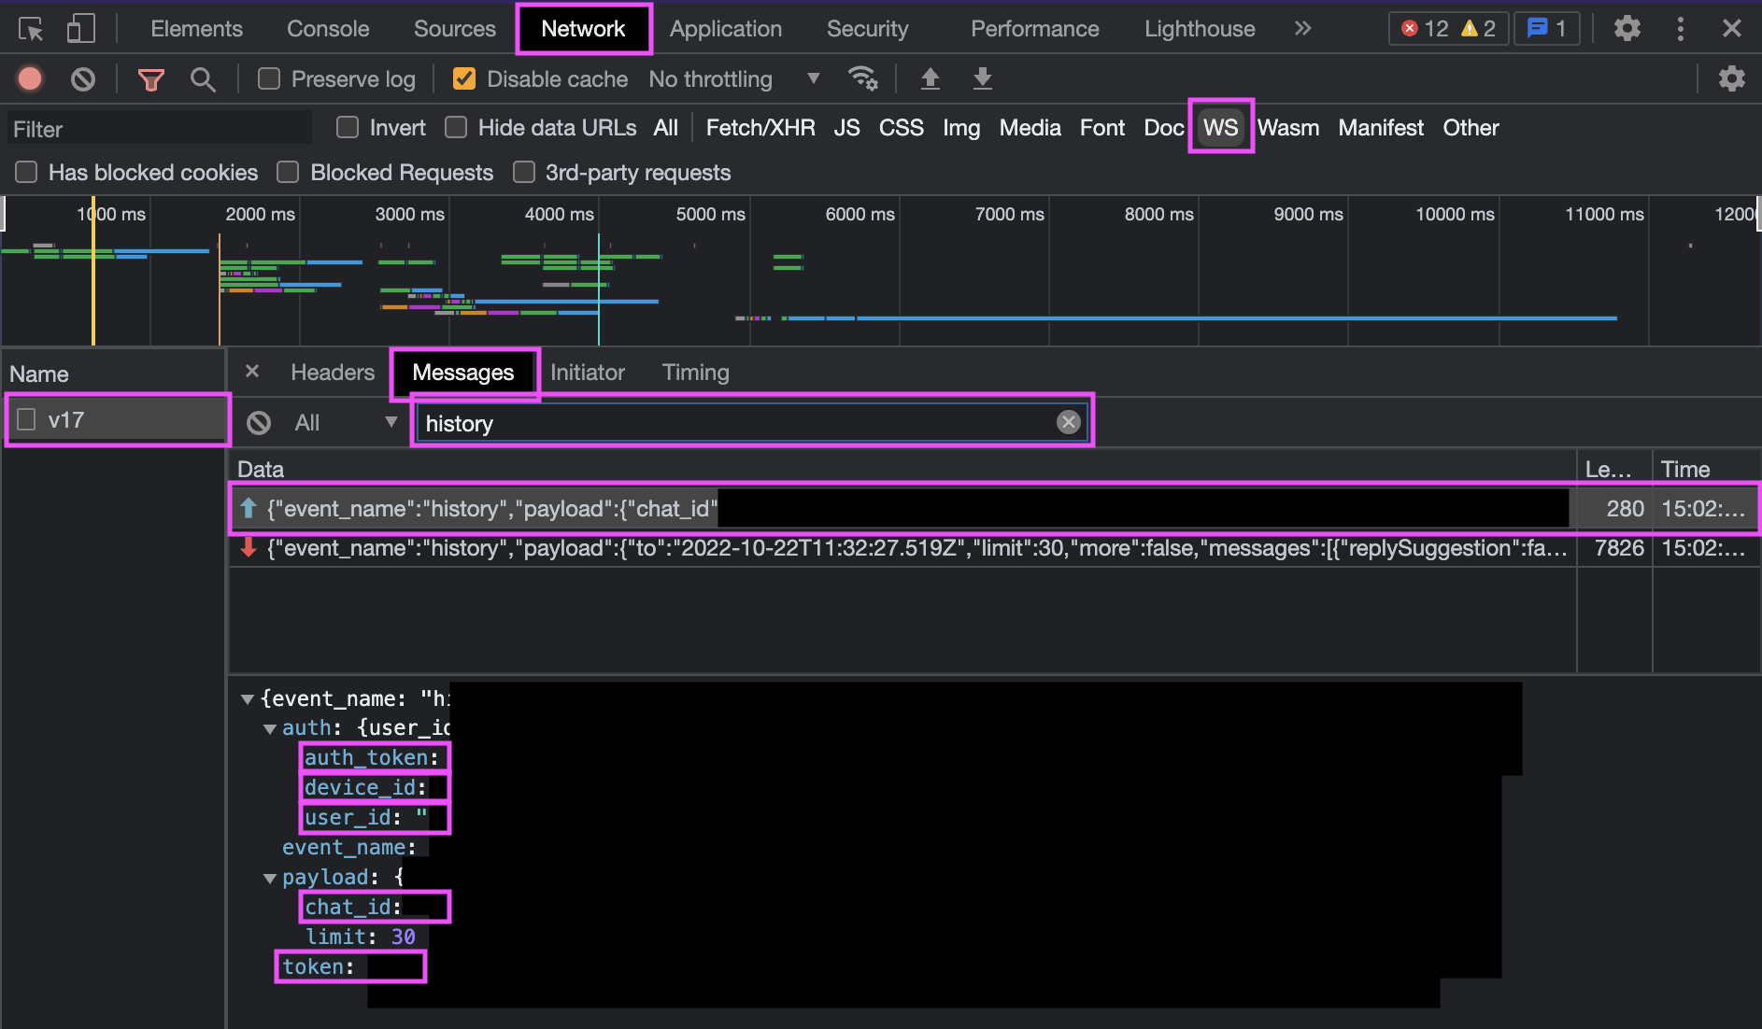
Task: Tick the v17 request checkbox
Action: click(x=26, y=419)
